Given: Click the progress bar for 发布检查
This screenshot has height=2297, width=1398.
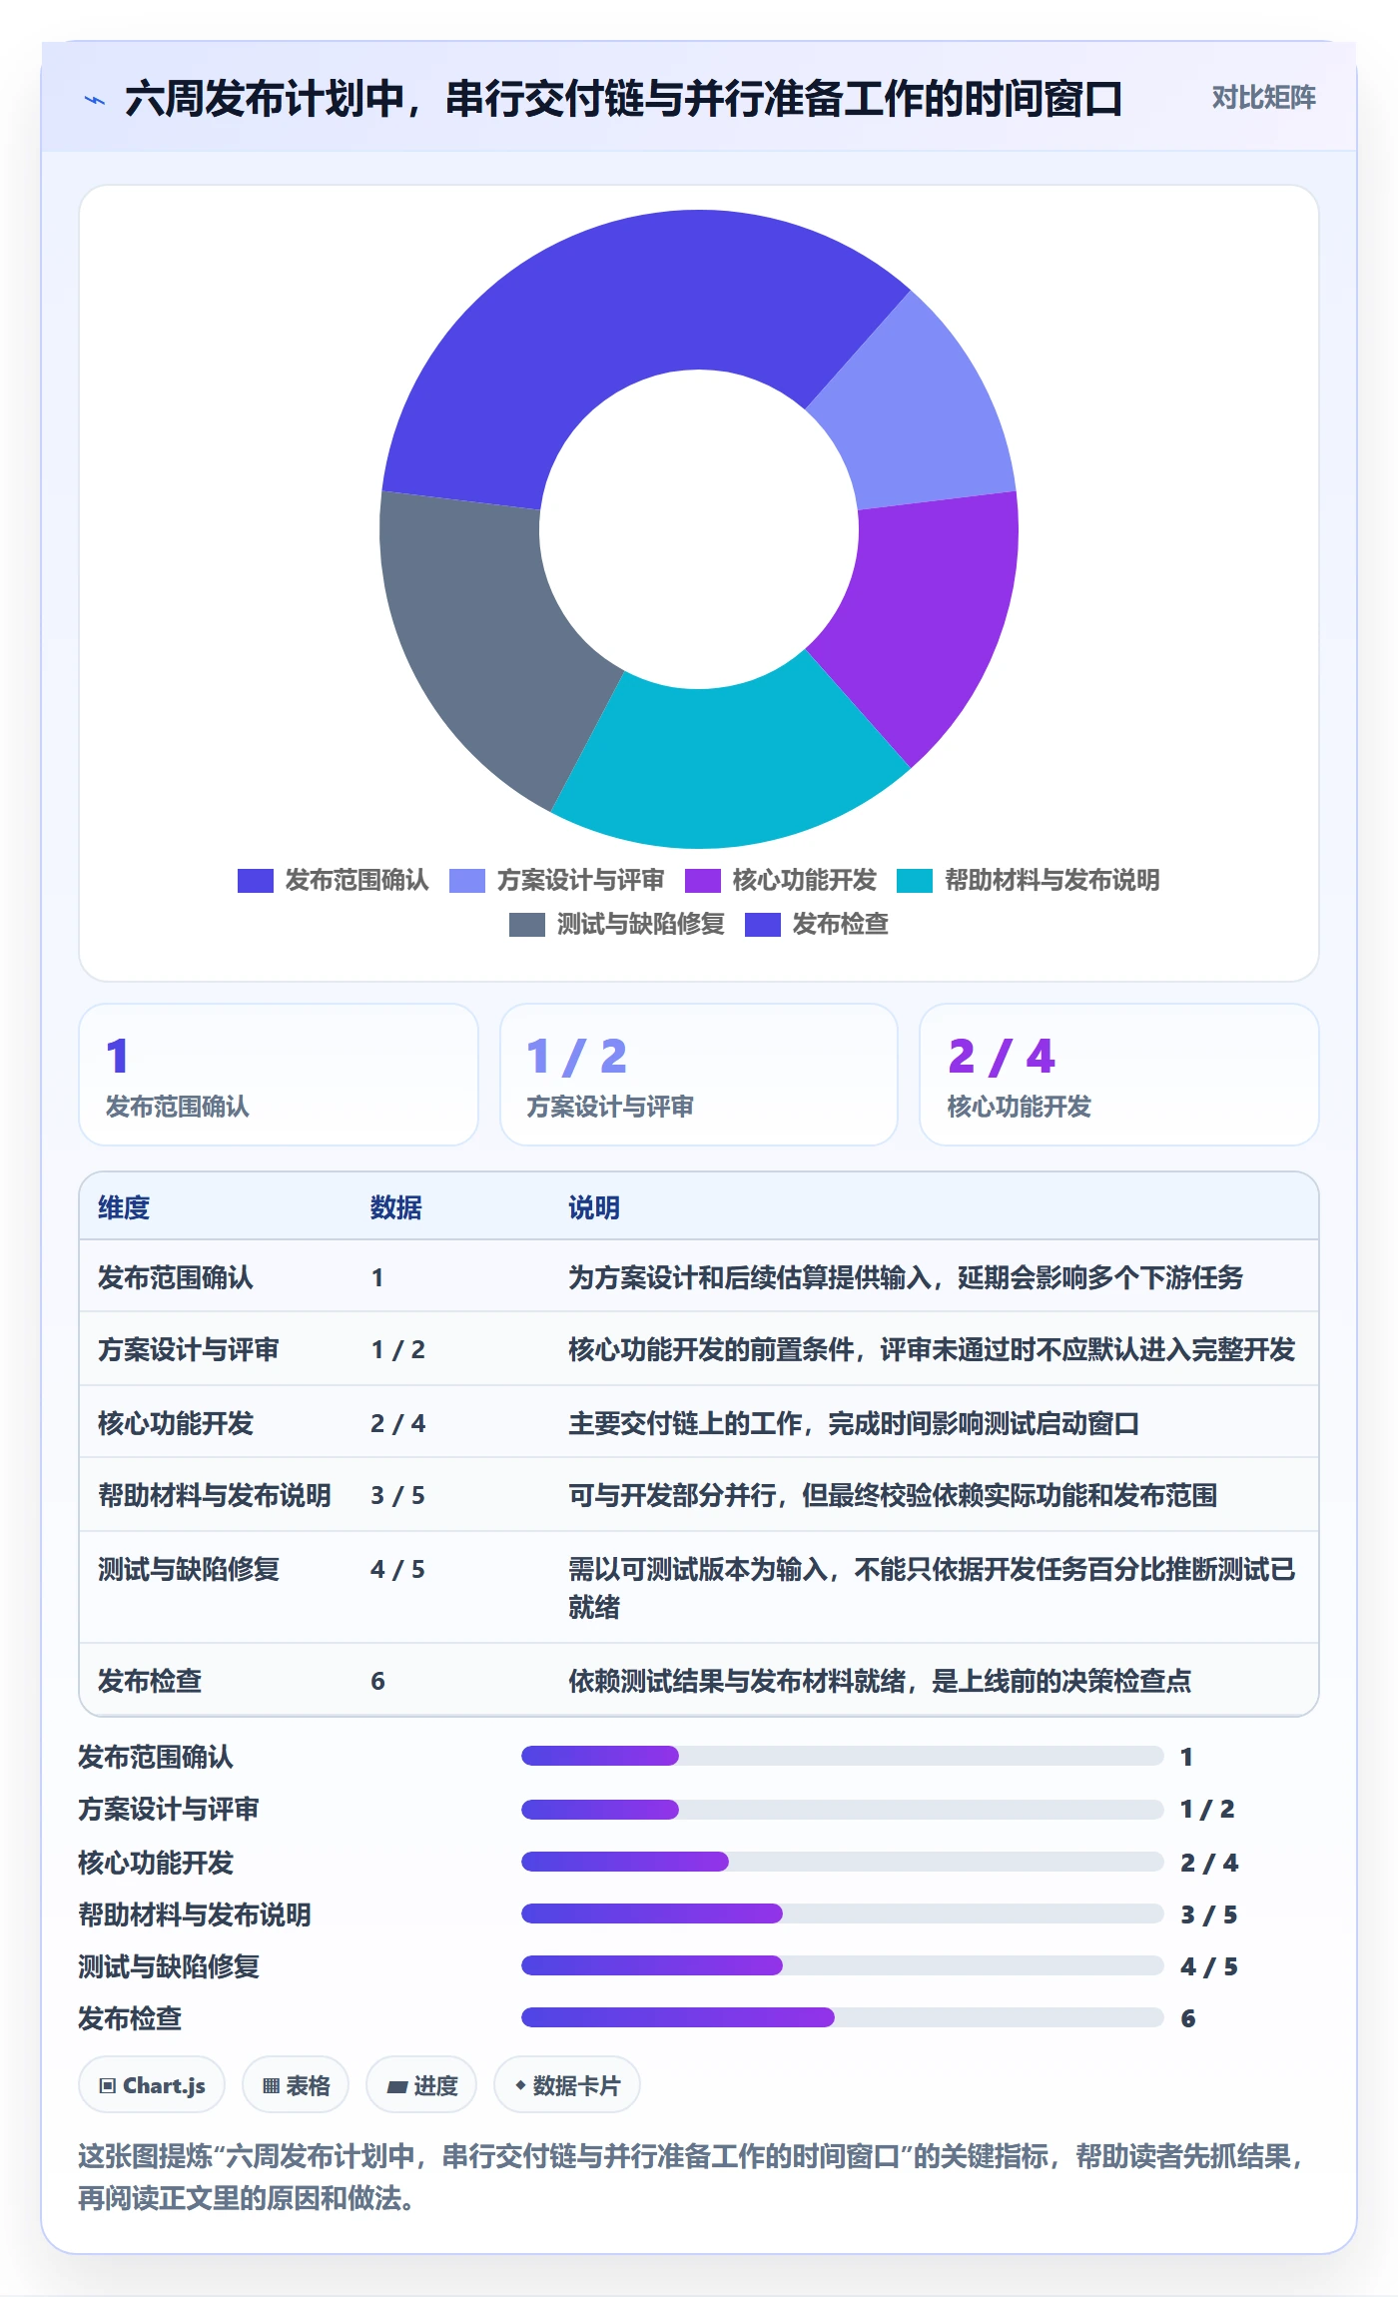Looking at the screenshot, I should (843, 2017).
